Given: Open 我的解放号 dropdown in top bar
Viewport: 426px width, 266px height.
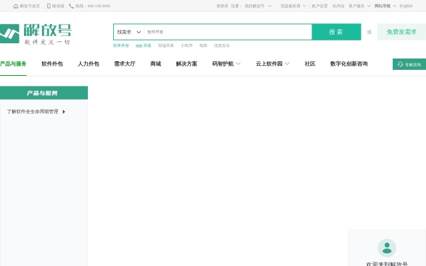Looking at the screenshot, I should point(258,6).
